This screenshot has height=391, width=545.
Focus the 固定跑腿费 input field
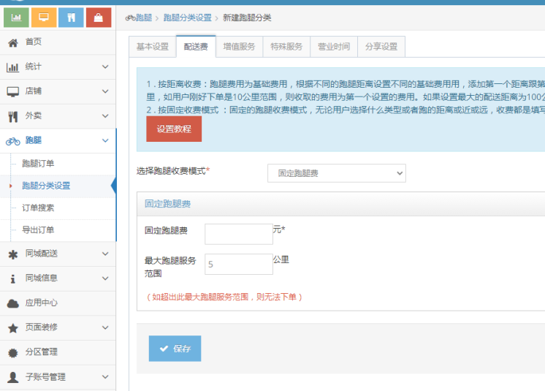(238, 234)
